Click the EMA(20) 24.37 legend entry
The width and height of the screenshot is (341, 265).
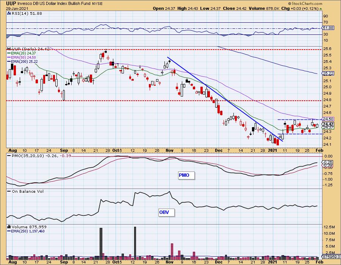click(23, 53)
